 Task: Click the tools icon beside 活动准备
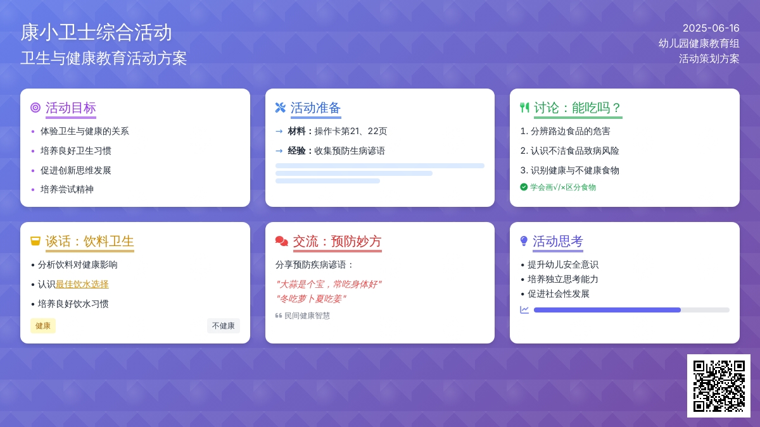(281, 108)
